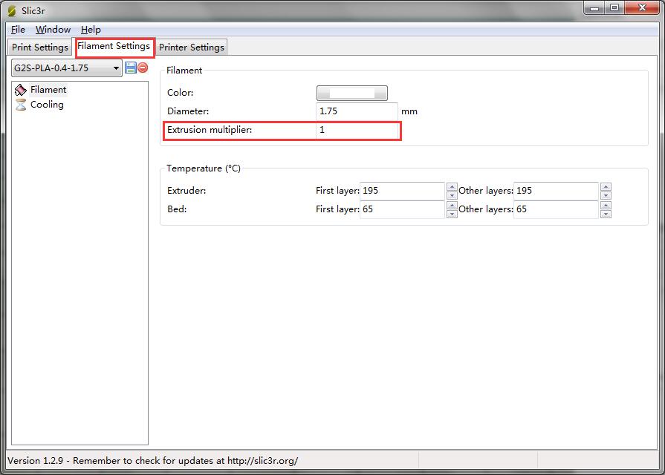Click the 'Temperature (°C)' group heading
The image size is (665, 475).
pos(204,168)
